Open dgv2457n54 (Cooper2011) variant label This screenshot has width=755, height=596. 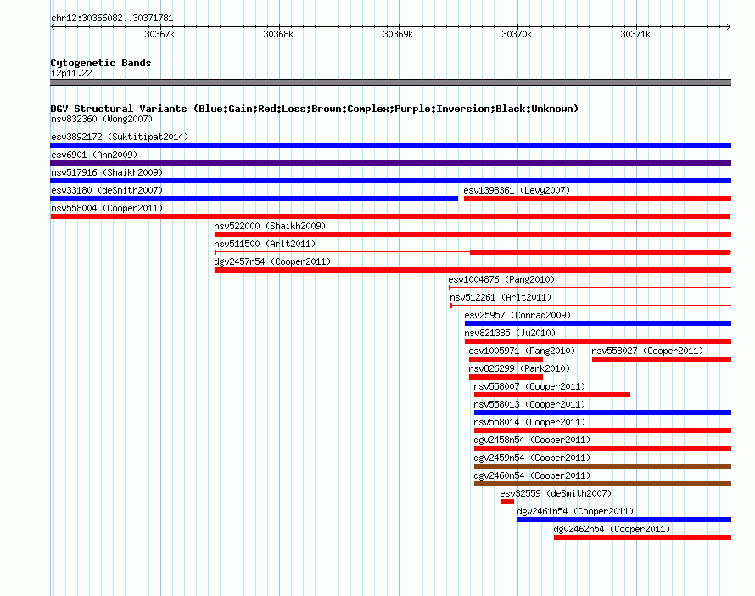click(x=272, y=261)
